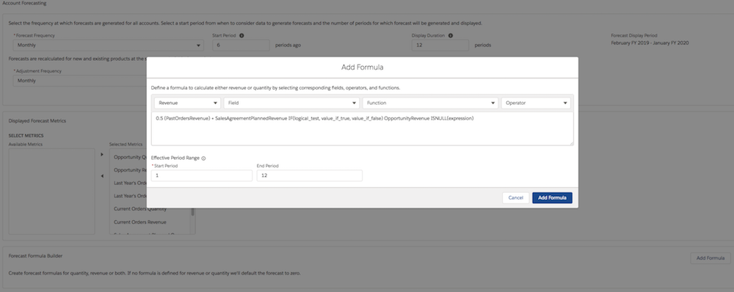734x292 pixels.
Task: Click the Start Period periods-ago field
Action: (x=241, y=45)
